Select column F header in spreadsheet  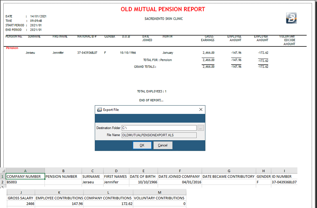coord(180,171)
